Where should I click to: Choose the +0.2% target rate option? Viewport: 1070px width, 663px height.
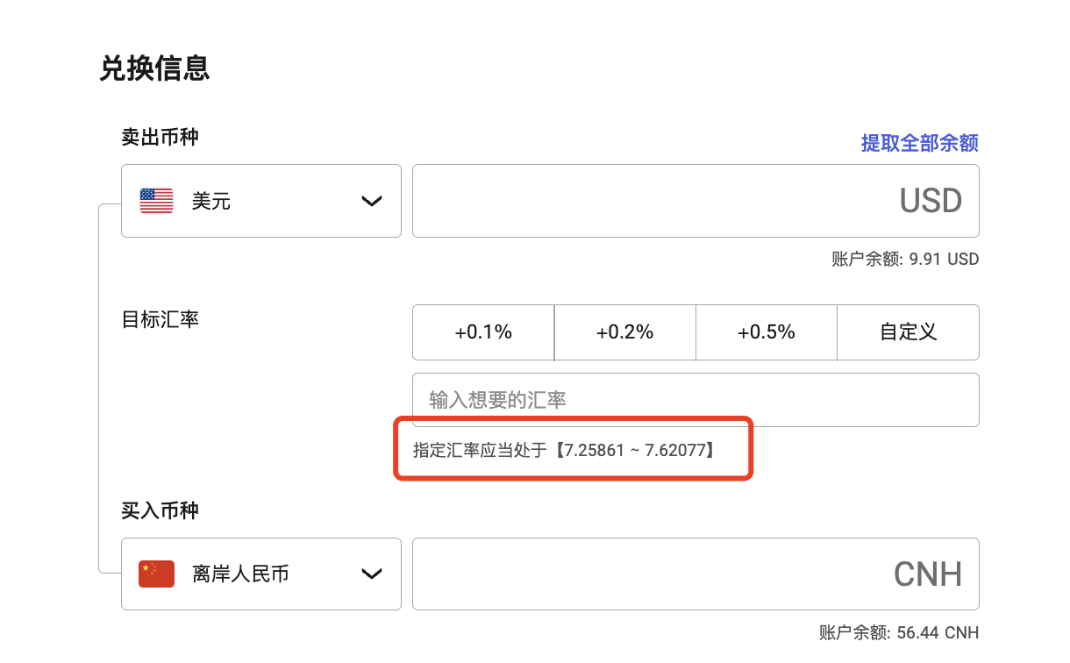point(625,332)
